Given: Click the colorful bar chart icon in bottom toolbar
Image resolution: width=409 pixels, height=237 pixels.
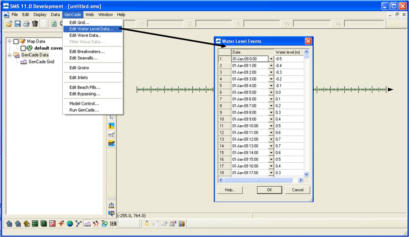Looking at the screenshot, I should tap(182, 224).
